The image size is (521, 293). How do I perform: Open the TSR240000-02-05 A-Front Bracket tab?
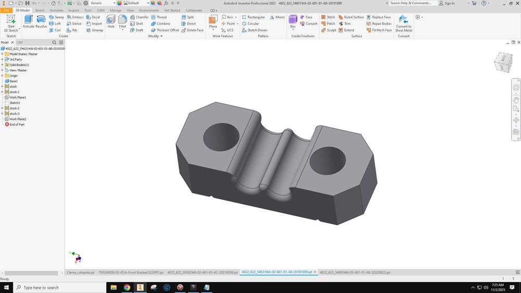(131, 272)
